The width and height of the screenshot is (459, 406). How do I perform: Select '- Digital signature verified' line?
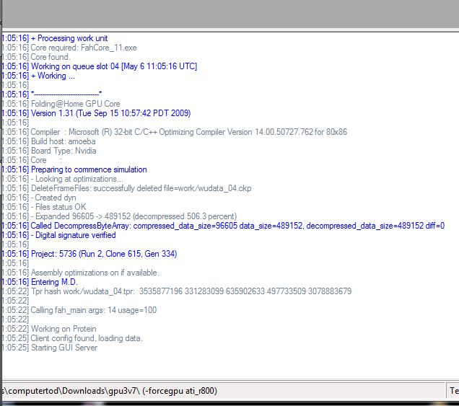point(59,235)
